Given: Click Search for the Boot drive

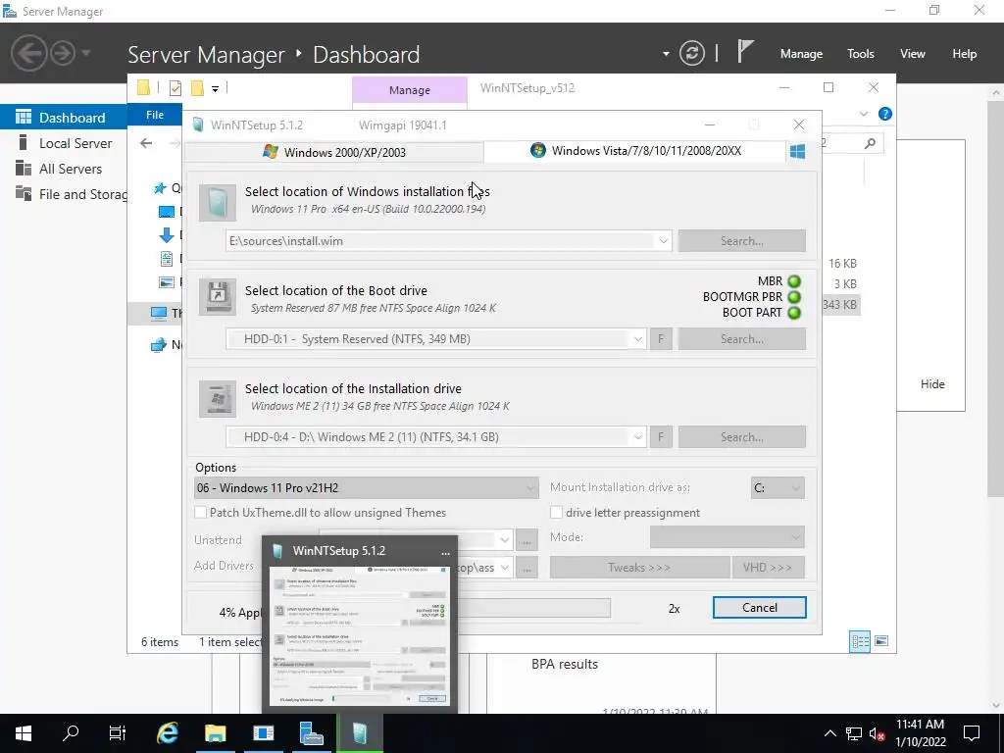Looking at the screenshot, I should [742, 339].
